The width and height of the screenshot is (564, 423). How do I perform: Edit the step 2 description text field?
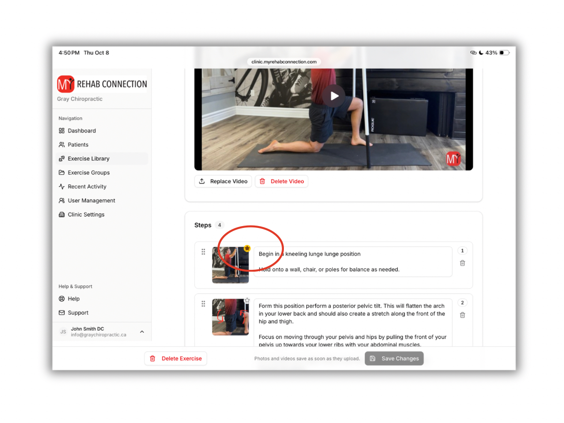tap(353, 322)
